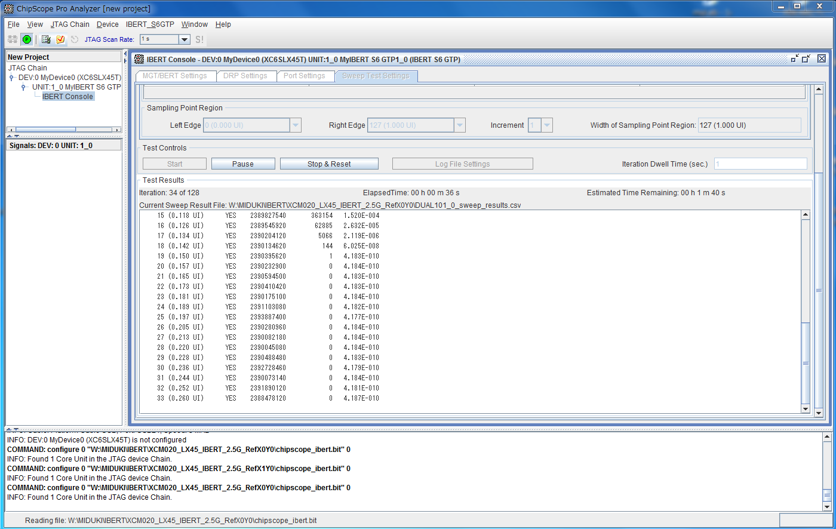
Task: Switch to MGT/BERT Settings tab
Action: point(175,76)
